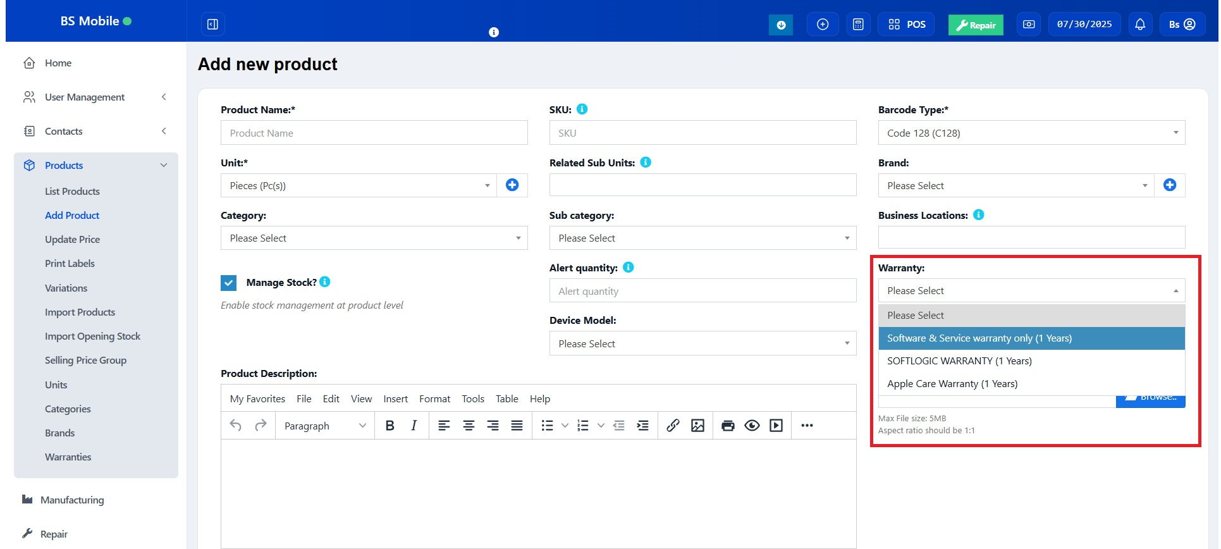The image size is (1221, 549).
Task: Expand the Paragraph style dropdown
Action: pyautogui.click(x=324, y=426)
